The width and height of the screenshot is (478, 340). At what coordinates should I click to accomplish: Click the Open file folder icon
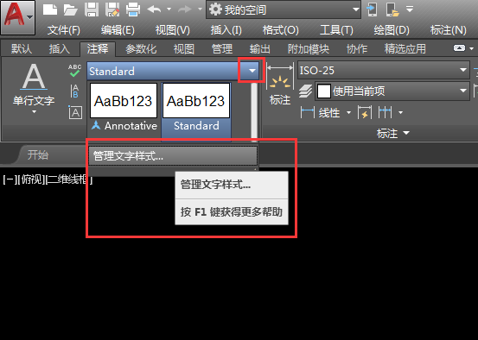pyautogui.click(x=70, y=9)
